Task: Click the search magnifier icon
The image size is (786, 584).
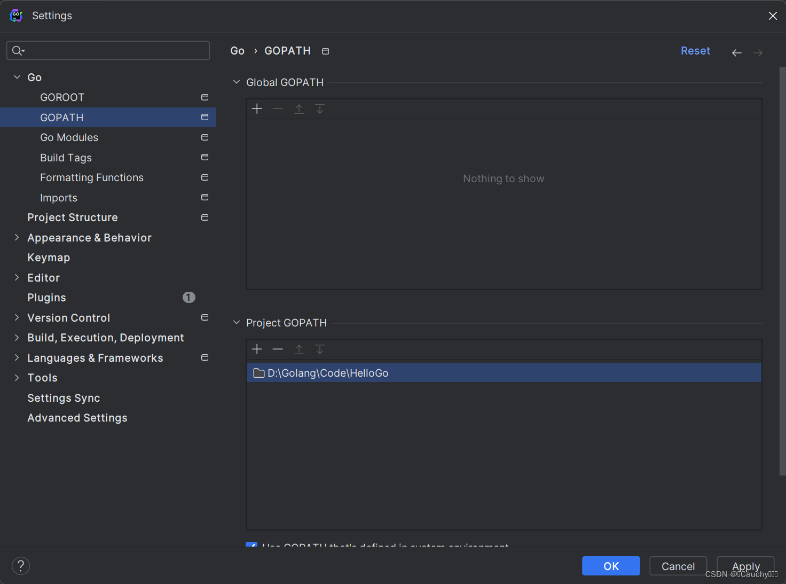Action: pos(18,51)
